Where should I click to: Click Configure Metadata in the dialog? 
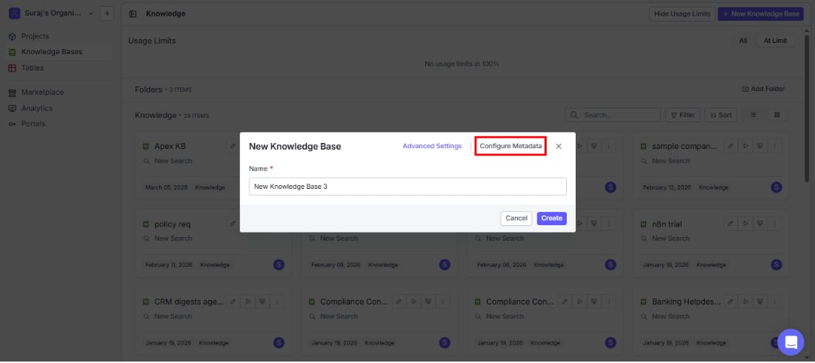click(x=511, y=146)
